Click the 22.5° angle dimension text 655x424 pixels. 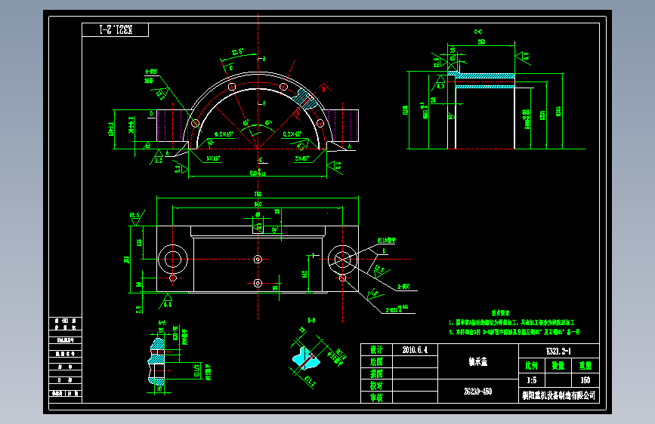click(238, 52)
